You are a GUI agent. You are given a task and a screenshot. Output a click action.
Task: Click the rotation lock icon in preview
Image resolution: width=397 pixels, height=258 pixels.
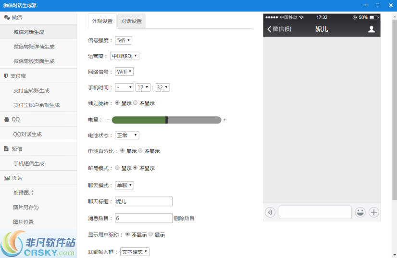point(355,17)
